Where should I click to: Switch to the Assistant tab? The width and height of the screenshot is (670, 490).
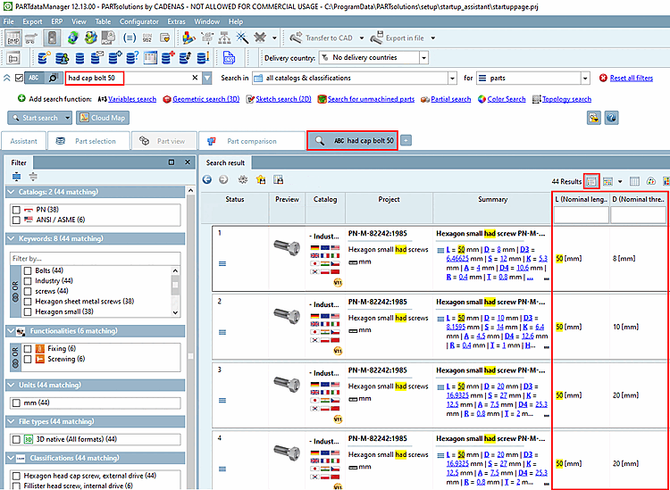(x=23, y=141)
